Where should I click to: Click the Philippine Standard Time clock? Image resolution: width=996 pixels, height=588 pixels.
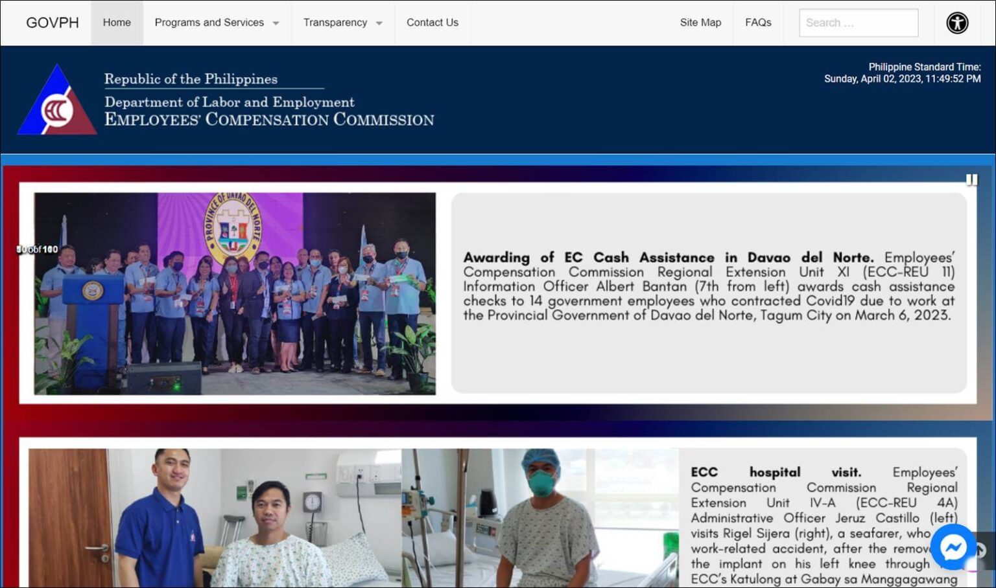(902, 73)
